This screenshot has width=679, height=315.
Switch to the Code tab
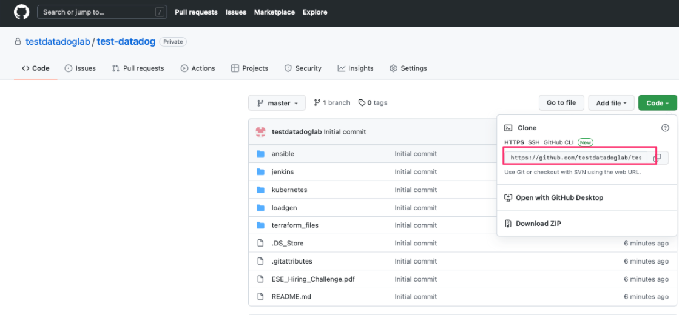click(36, 68)
